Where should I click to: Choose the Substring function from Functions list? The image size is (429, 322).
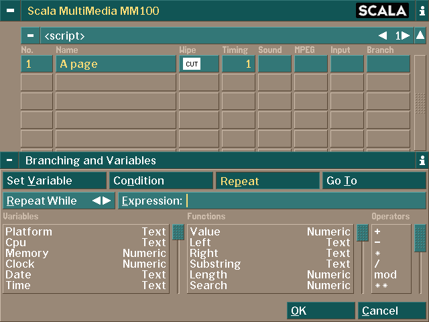(270, 264)
